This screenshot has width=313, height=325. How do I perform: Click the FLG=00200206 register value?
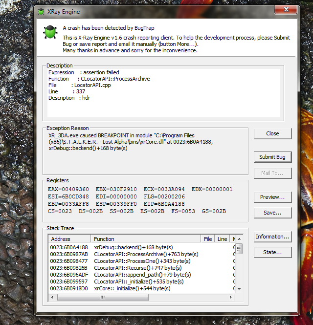coord(164,196)
